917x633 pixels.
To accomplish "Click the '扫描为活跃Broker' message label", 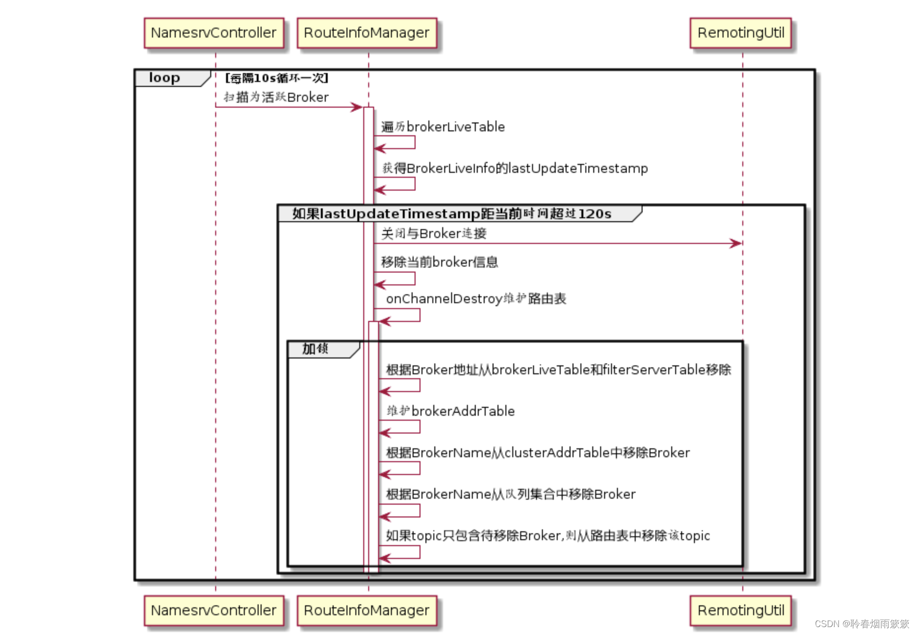I will coord(276,97).
